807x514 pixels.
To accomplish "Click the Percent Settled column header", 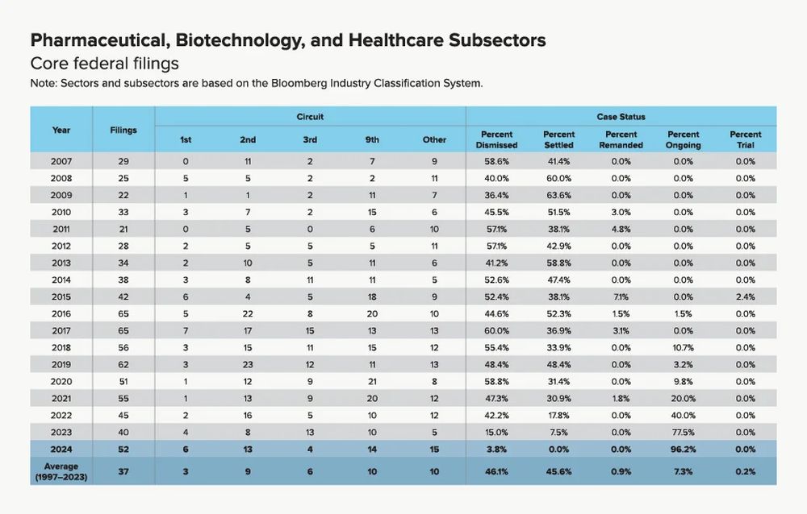I will tap(558, 139).
